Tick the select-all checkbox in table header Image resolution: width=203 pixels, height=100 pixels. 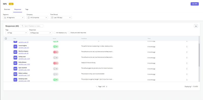[6, 38]
